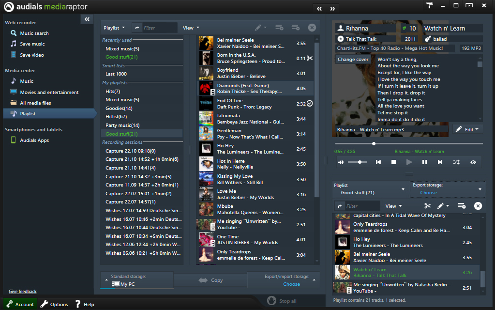Click the shuffle playback icon
This screenshot has height=310, width=495.
456,162
